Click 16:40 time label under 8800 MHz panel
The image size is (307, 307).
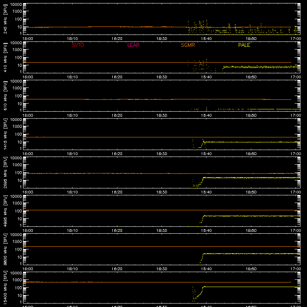(x=206, y=269)
